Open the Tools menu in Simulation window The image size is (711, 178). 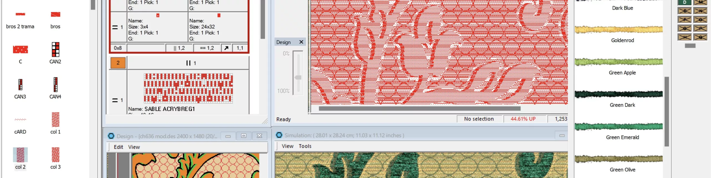[305, 146]
